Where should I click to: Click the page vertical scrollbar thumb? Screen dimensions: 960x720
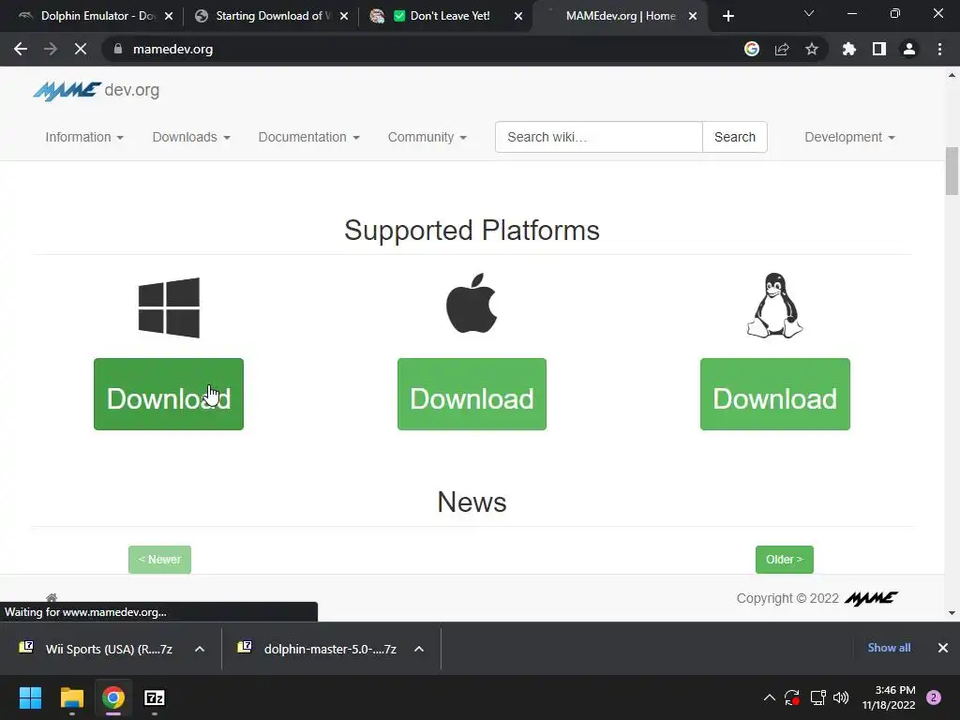coord(952,172)
